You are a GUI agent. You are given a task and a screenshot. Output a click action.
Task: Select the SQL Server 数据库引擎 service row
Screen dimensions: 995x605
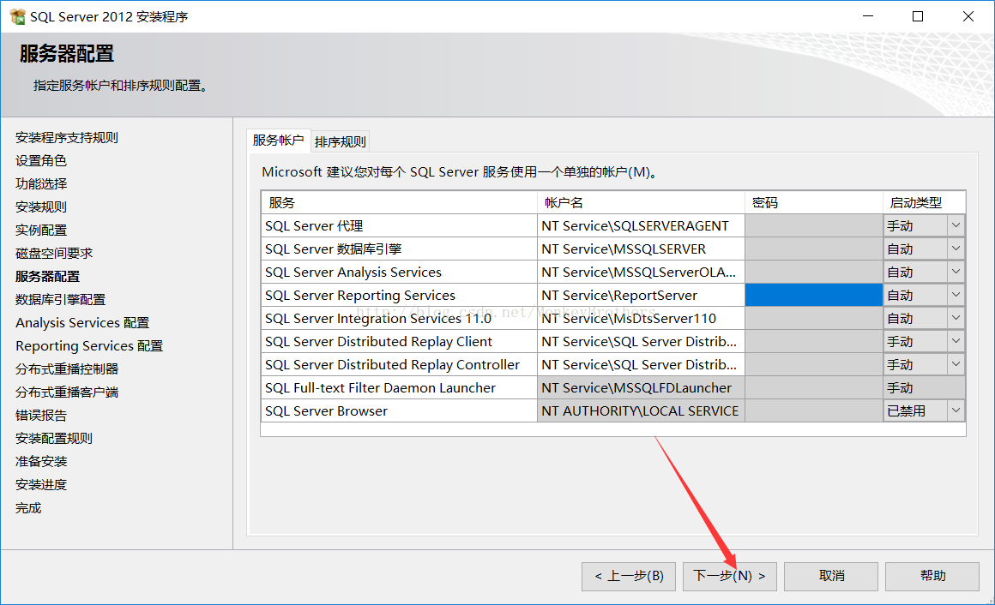(399, 249)
